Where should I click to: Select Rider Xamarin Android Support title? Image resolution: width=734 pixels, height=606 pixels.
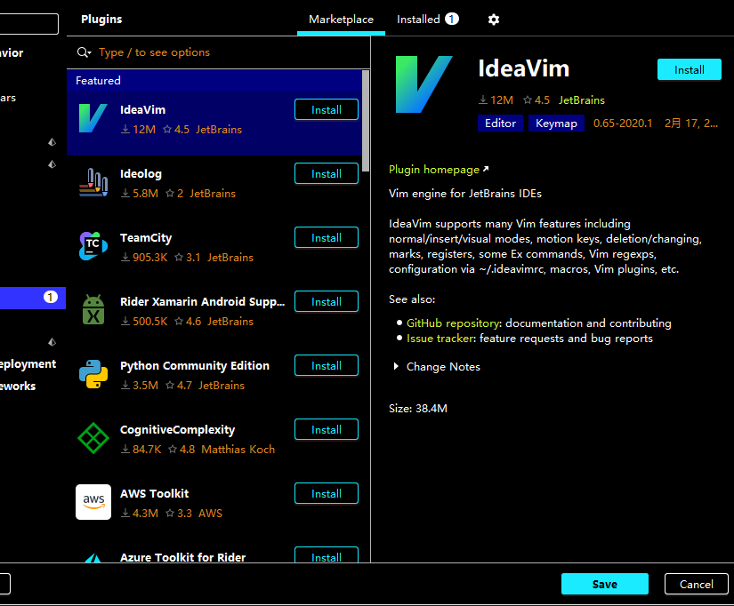coord(202,301)
